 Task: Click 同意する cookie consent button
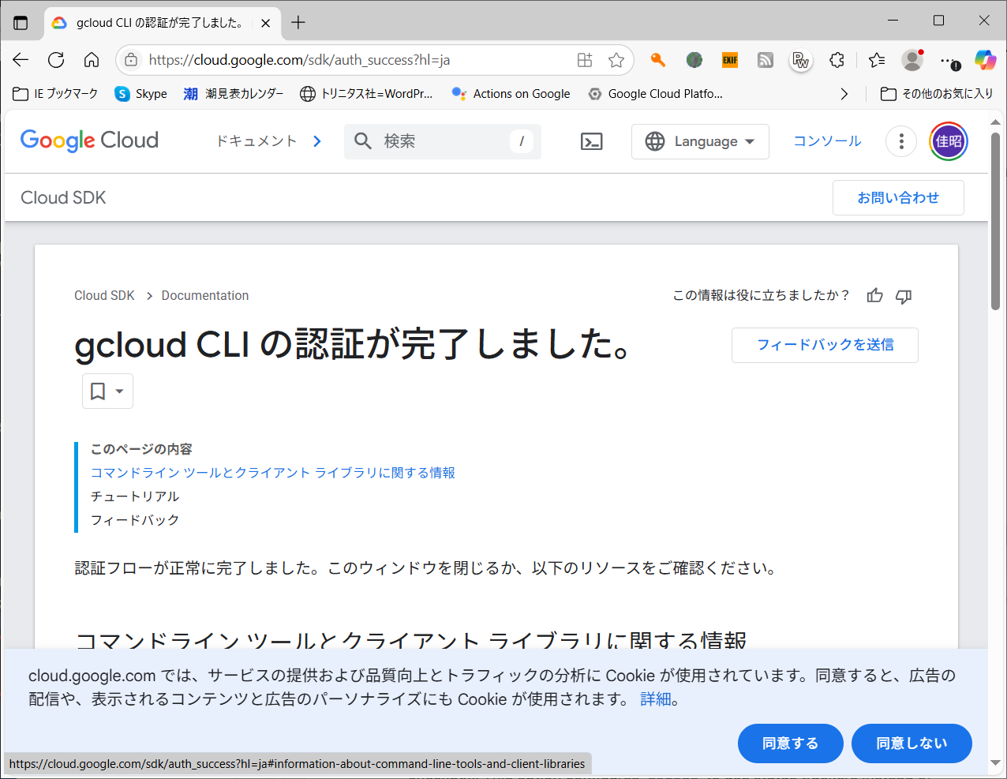click(x=790, y=743)
